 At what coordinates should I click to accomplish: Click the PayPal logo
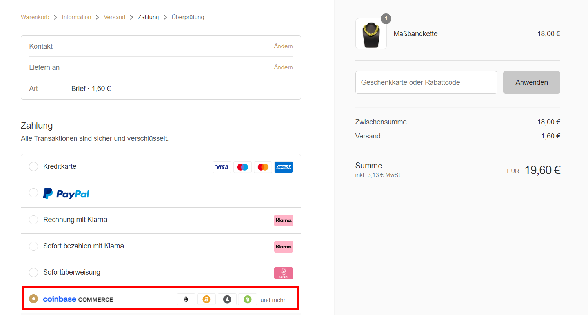pyautogui.click(x=66, y=193)
